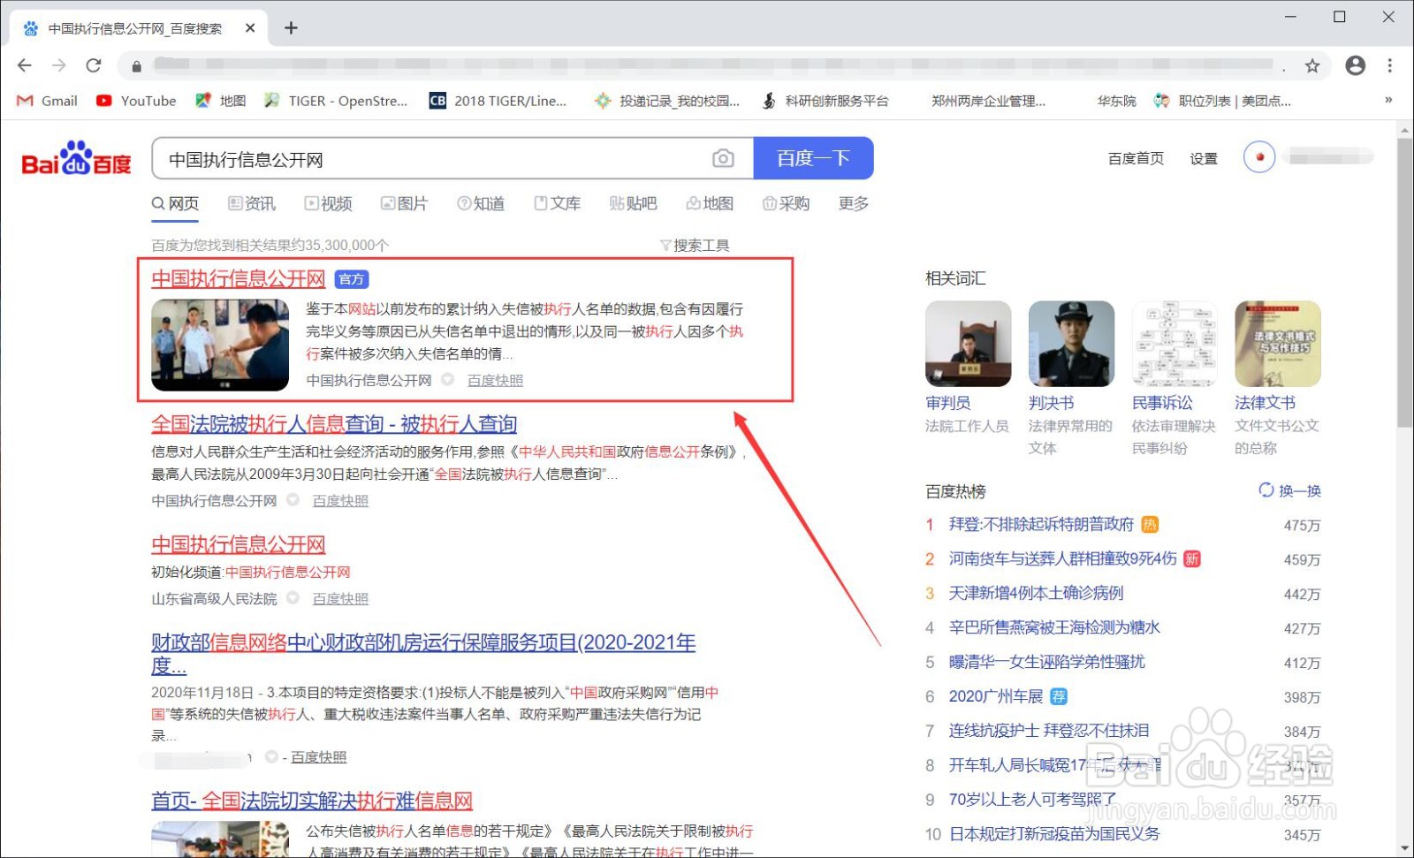
Task: Open hot topic 天津新增4例本土确诊病例
Action: (x=1036, y=593)
